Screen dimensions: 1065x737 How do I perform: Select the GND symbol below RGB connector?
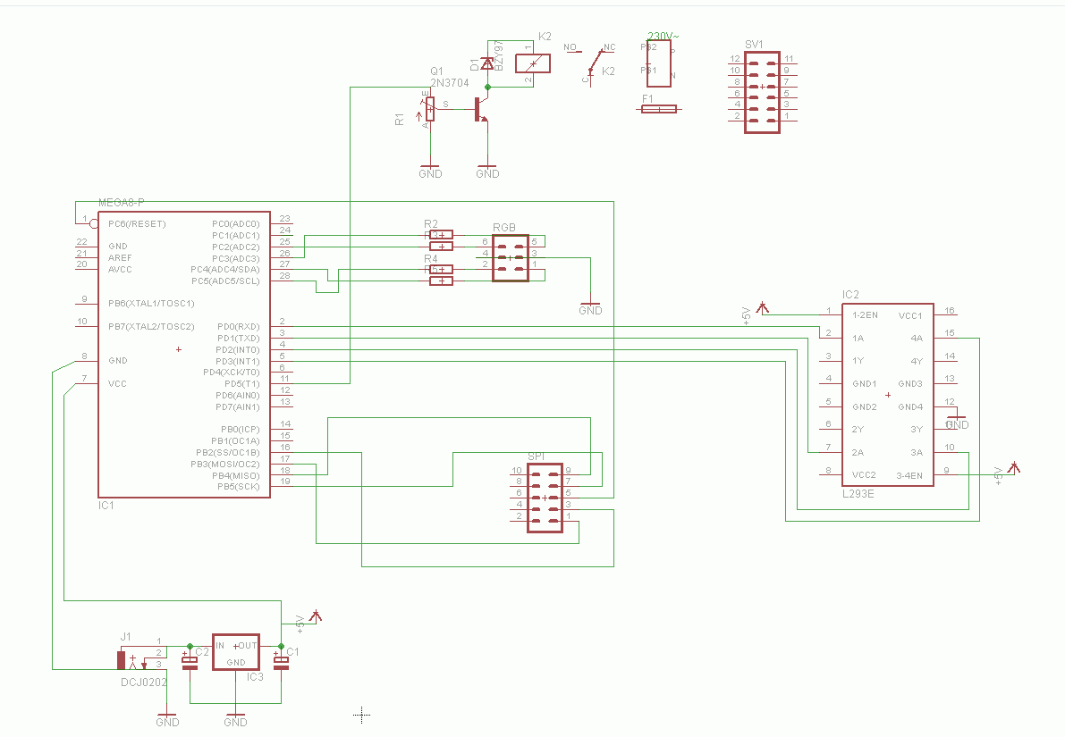tap(590, 306)
